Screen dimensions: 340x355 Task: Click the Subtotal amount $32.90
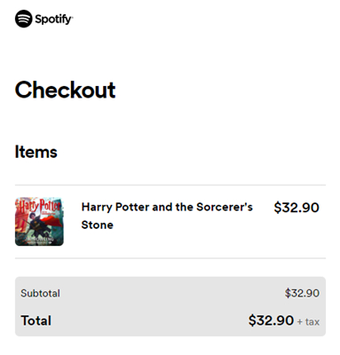302,293
